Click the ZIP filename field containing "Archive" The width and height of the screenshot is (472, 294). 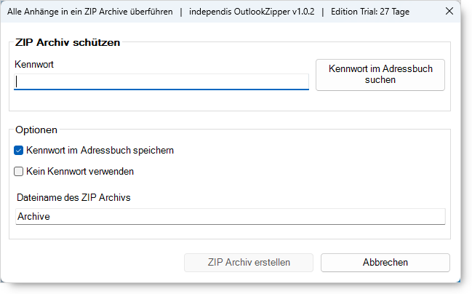pyautogui.click(x=230, y=216)
